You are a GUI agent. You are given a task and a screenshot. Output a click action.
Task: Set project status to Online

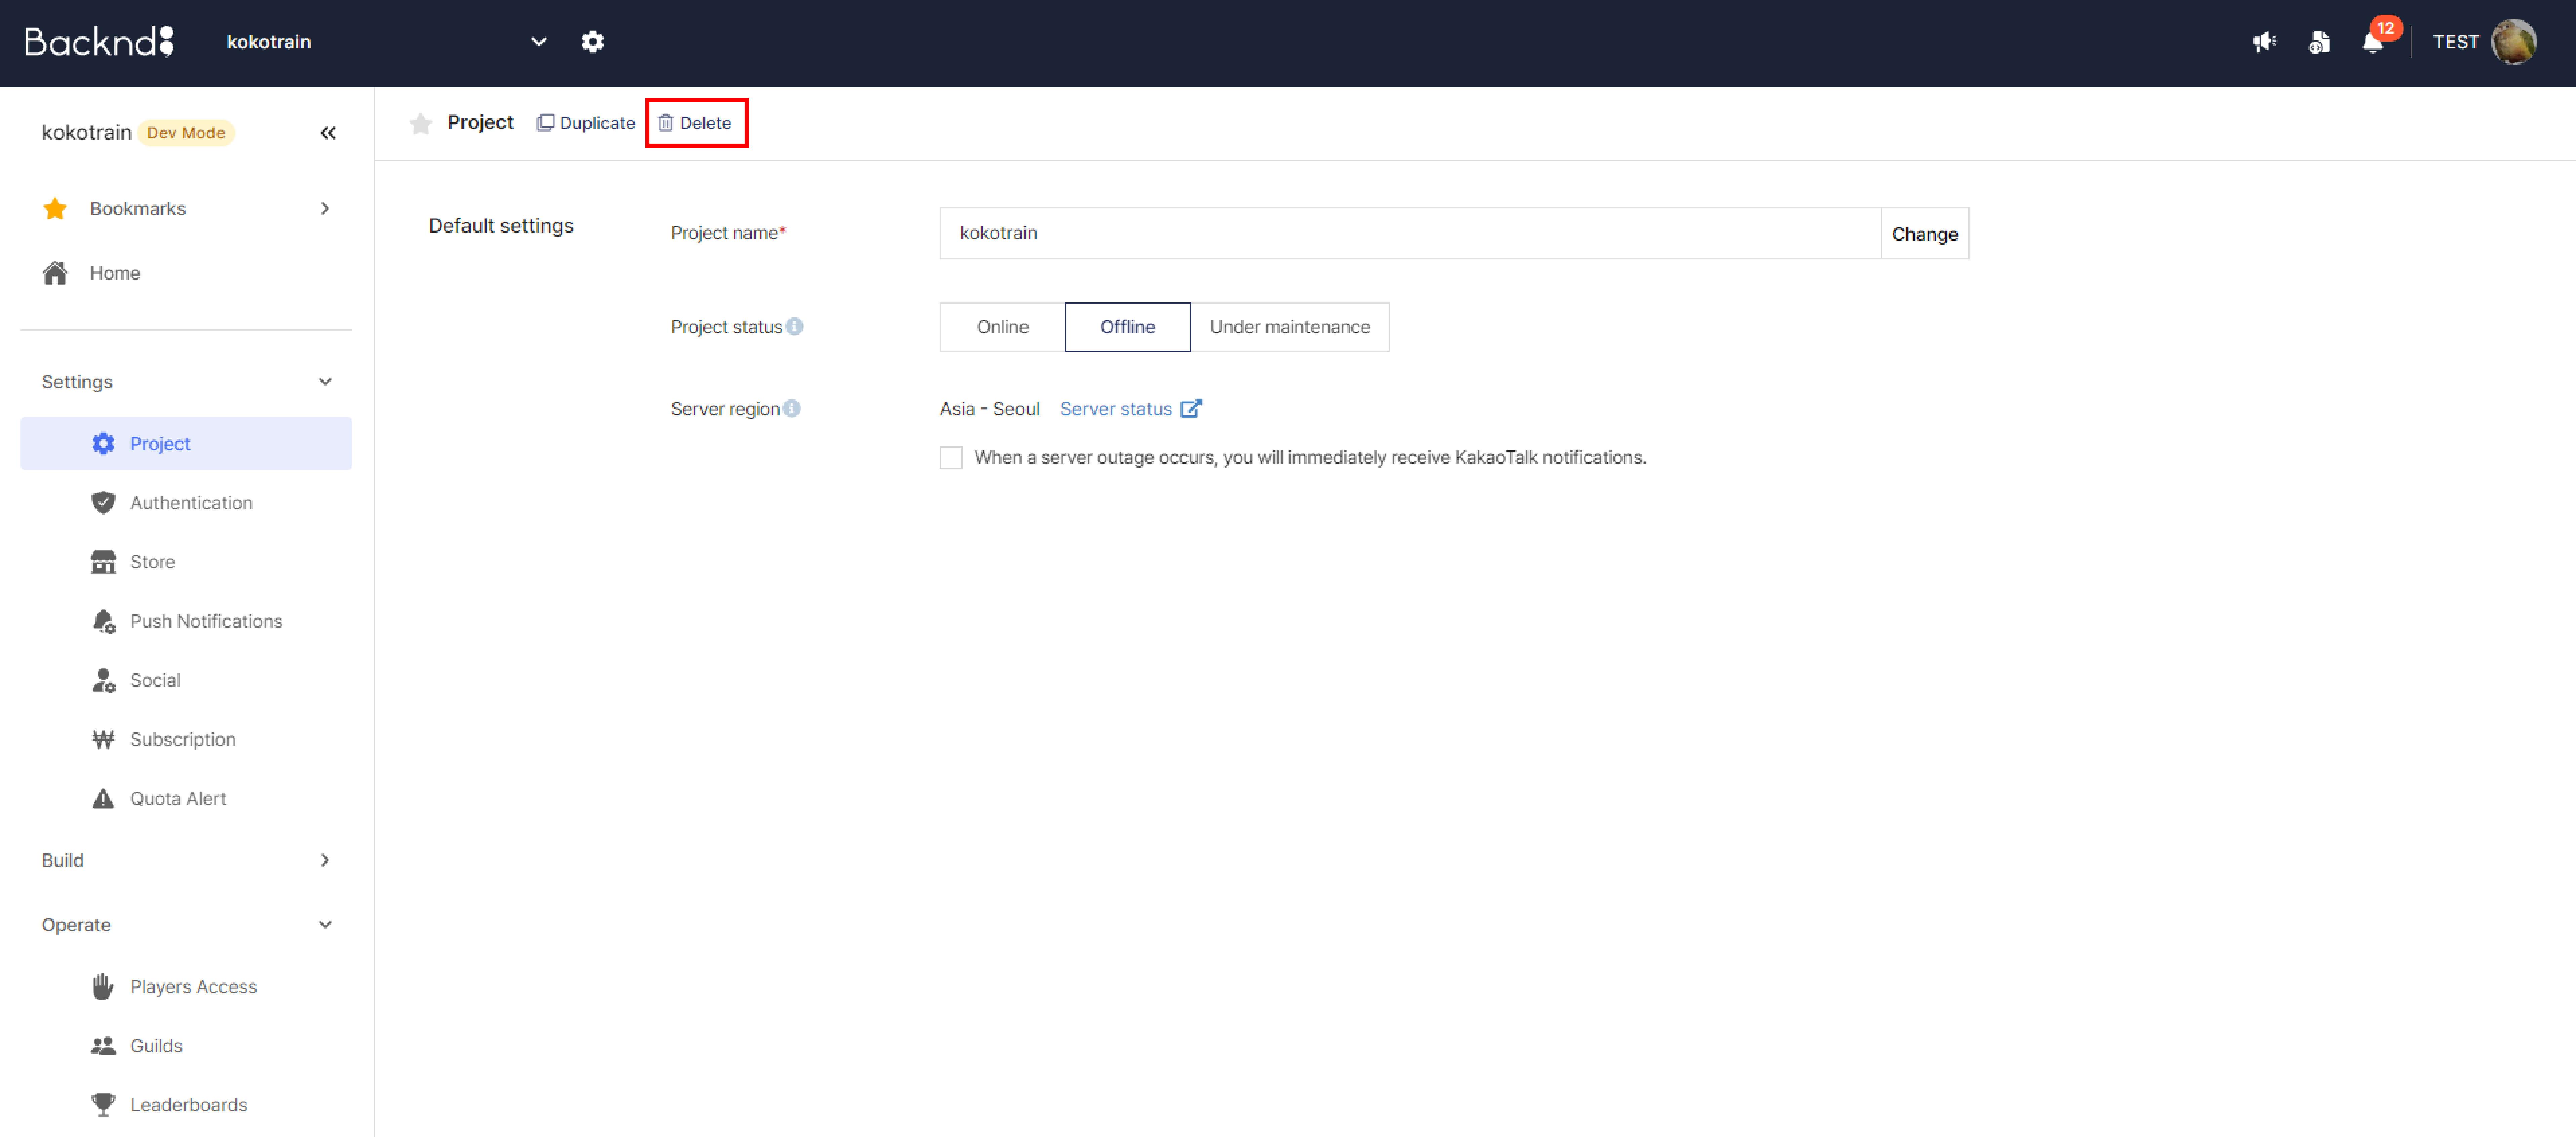(1002, 327)
